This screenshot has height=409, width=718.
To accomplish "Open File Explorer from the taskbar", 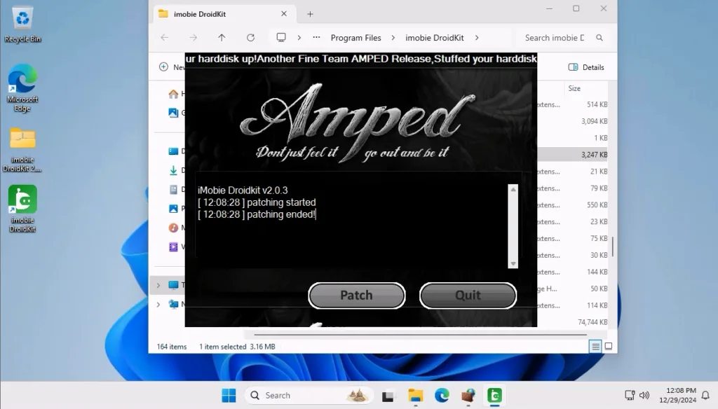I will point(415,395).
